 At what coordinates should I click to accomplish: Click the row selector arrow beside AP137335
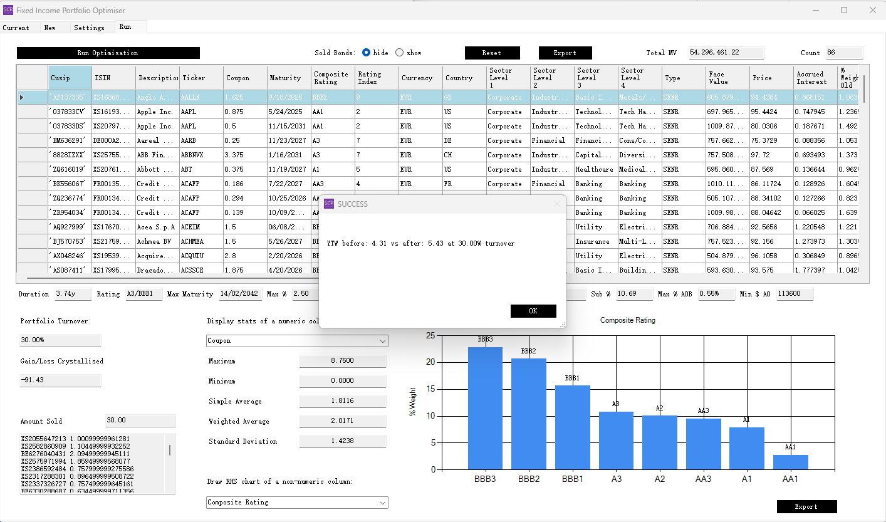23,97
